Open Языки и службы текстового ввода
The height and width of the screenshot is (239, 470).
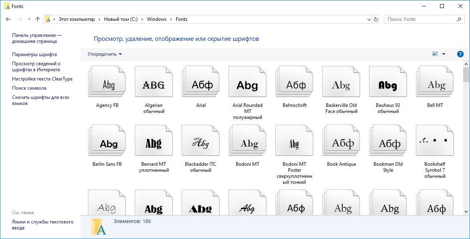(x=43, y=225)
